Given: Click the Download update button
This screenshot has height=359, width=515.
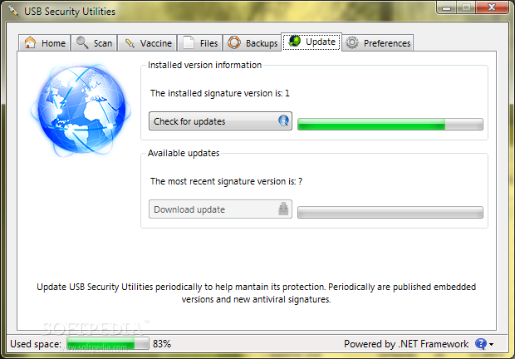Looking at the screenshot, I should coord(220,209).
